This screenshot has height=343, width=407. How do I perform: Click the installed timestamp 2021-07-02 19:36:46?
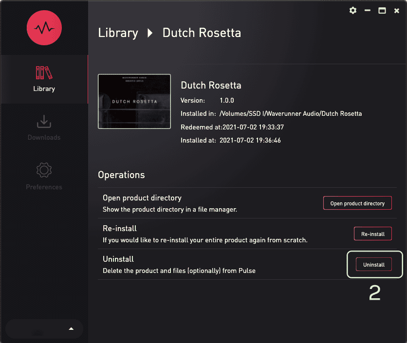[250, 141]
